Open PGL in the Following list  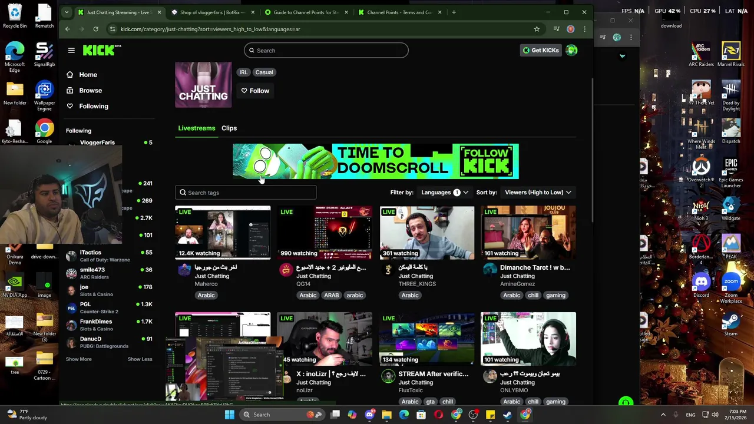coord(110,307)
